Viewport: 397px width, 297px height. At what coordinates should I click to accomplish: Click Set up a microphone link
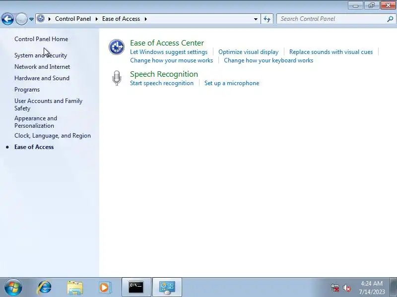232,83
